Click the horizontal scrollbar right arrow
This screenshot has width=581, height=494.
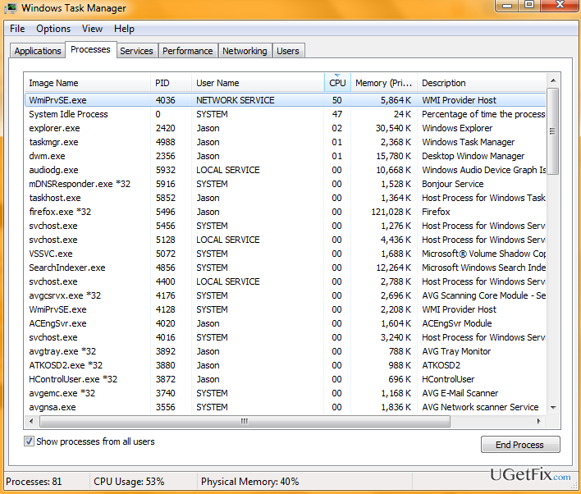(539, 421)
